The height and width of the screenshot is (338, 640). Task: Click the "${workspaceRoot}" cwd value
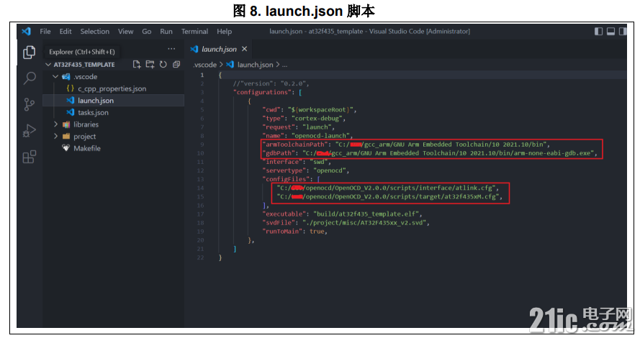[320, 110]
